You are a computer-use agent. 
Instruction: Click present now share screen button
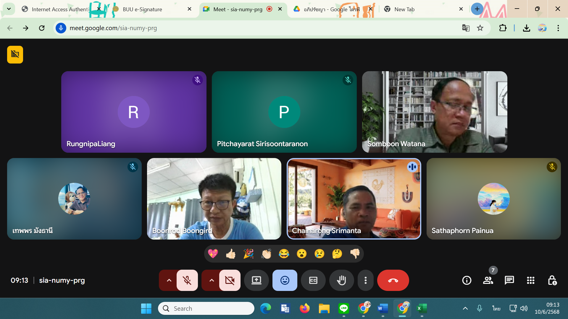pyautogui.click(x=256, y=280)
